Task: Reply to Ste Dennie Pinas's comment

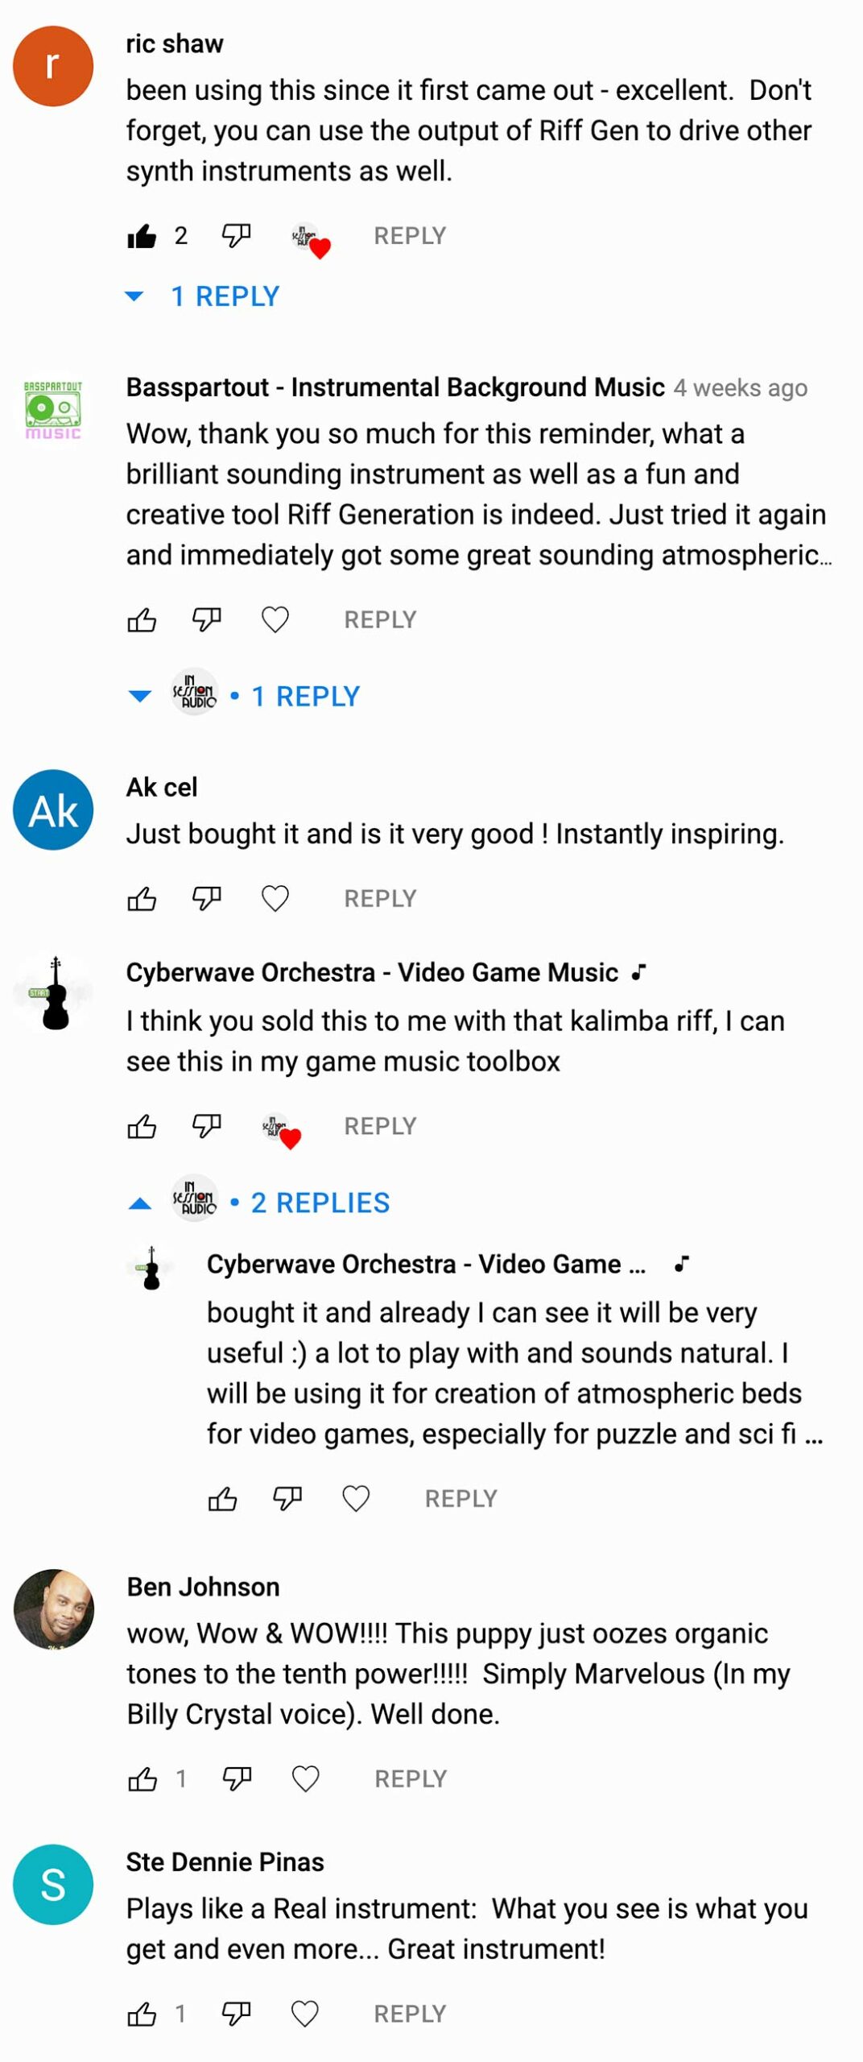Action: [410, 2014]
